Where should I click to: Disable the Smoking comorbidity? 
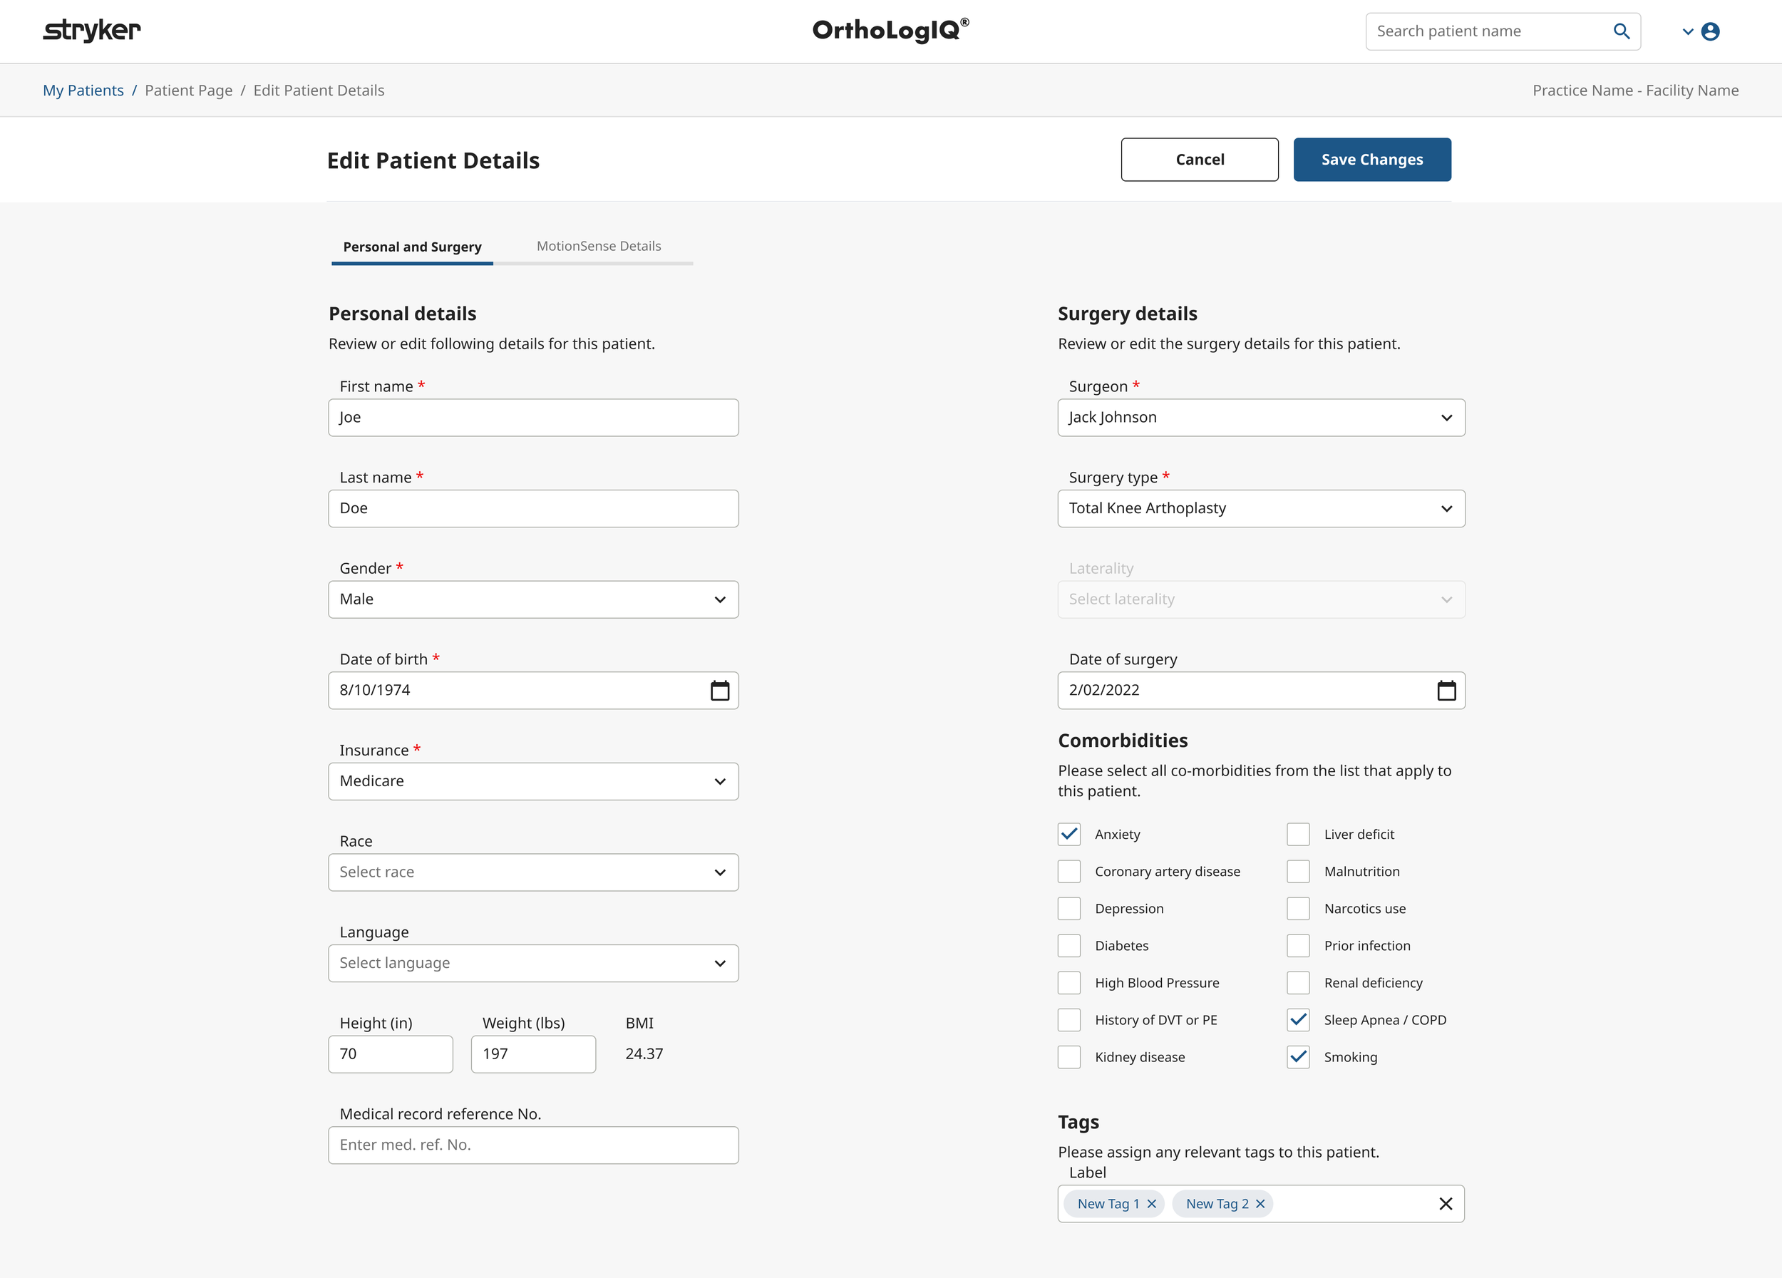1298,1057
